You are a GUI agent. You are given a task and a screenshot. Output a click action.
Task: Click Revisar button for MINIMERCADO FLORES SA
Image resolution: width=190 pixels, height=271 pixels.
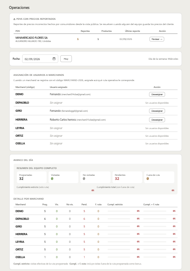coord(157,39)
